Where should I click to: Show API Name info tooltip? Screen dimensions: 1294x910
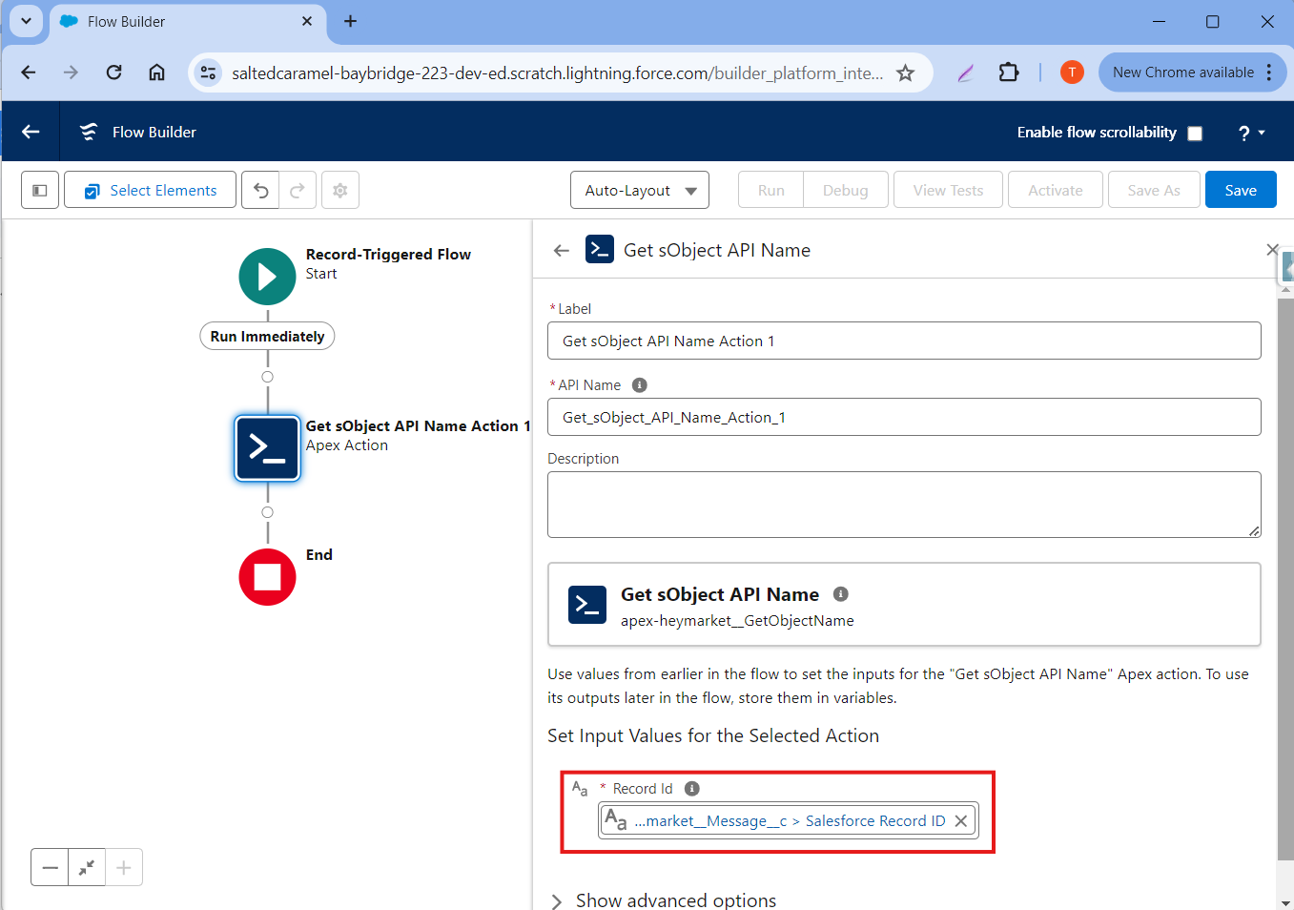tap(640, 385)
